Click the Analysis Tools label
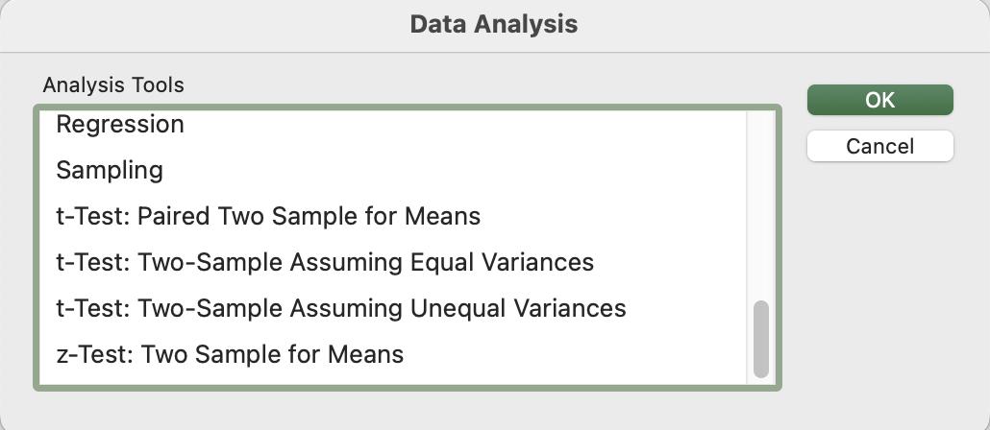Viewport: 990px width, 430px height. coord(113,84)
